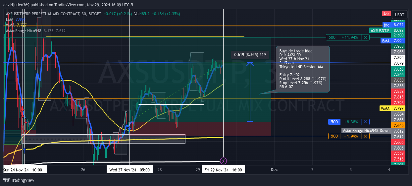Viewport: 412px width, 186px height.
Task: Click the red 7.832 price label
Action: 398,92
